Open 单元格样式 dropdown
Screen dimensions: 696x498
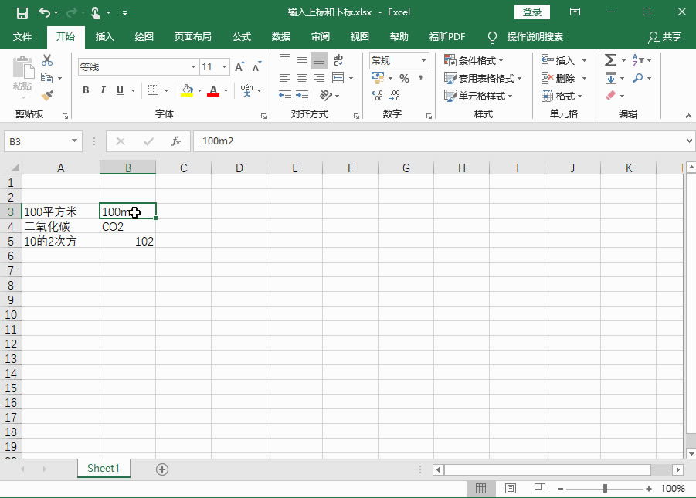(x=478, y=96)
